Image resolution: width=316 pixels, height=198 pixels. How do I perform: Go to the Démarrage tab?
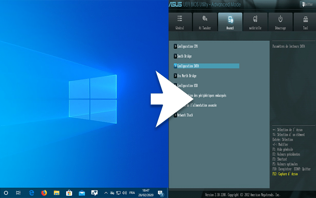280,22
